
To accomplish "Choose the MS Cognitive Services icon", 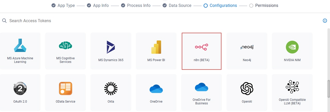I will 65,45.
